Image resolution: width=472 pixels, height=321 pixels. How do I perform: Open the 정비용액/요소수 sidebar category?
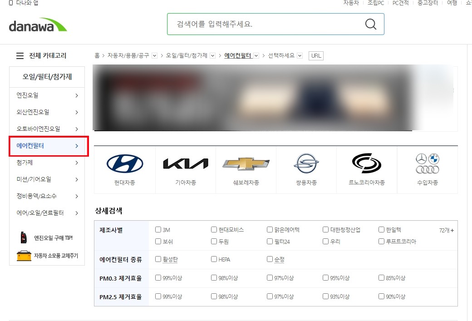pos(47,196)
